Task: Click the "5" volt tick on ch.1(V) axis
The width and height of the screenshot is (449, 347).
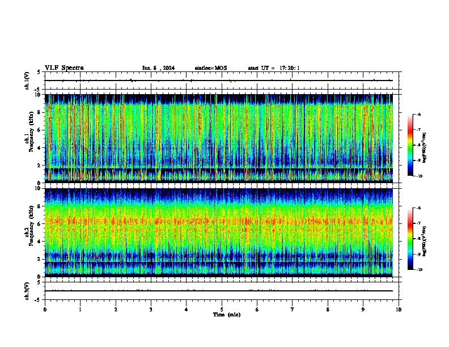Action: click(39, 72)
